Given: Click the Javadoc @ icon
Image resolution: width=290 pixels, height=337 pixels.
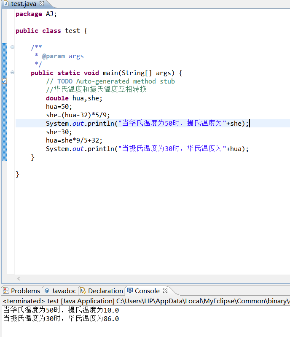Looking at the screenshot, I should (x=47, y=291).
